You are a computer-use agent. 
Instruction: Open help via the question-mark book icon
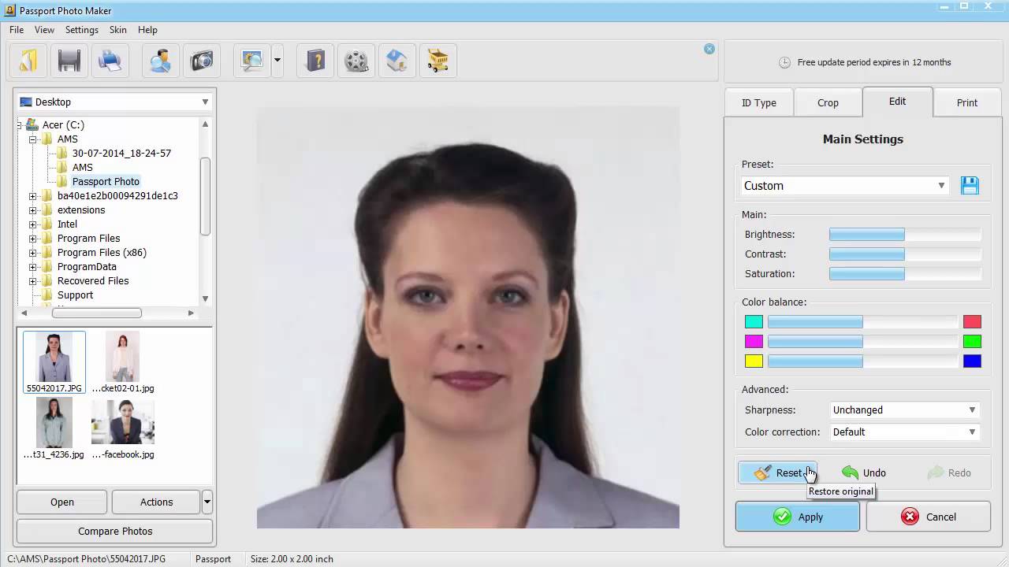(316, 61)
